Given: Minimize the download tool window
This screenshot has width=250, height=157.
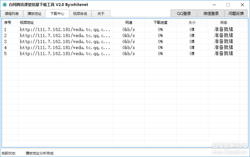Looking at the screenshot, I should tap(214, 5).
